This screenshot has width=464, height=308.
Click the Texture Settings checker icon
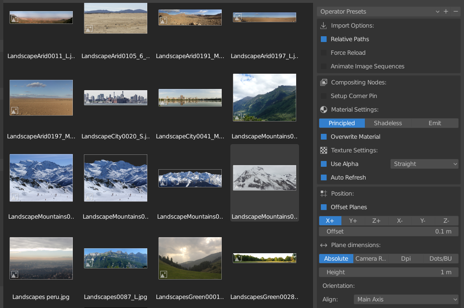pos(324,150)
